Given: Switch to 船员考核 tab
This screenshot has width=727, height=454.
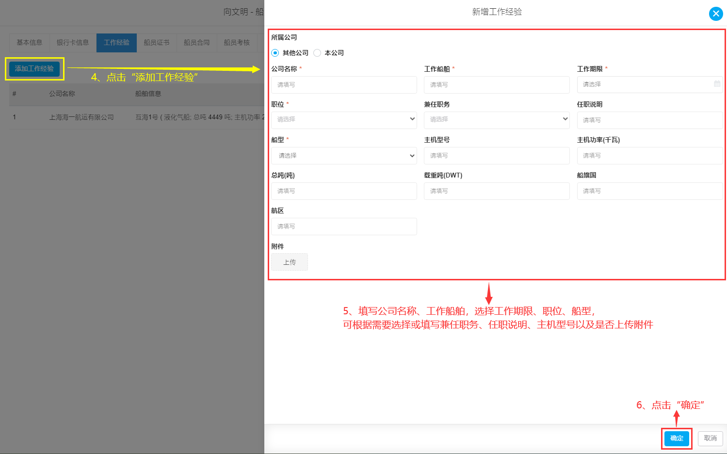Looking at the screenshot, I should pos(237,43).
